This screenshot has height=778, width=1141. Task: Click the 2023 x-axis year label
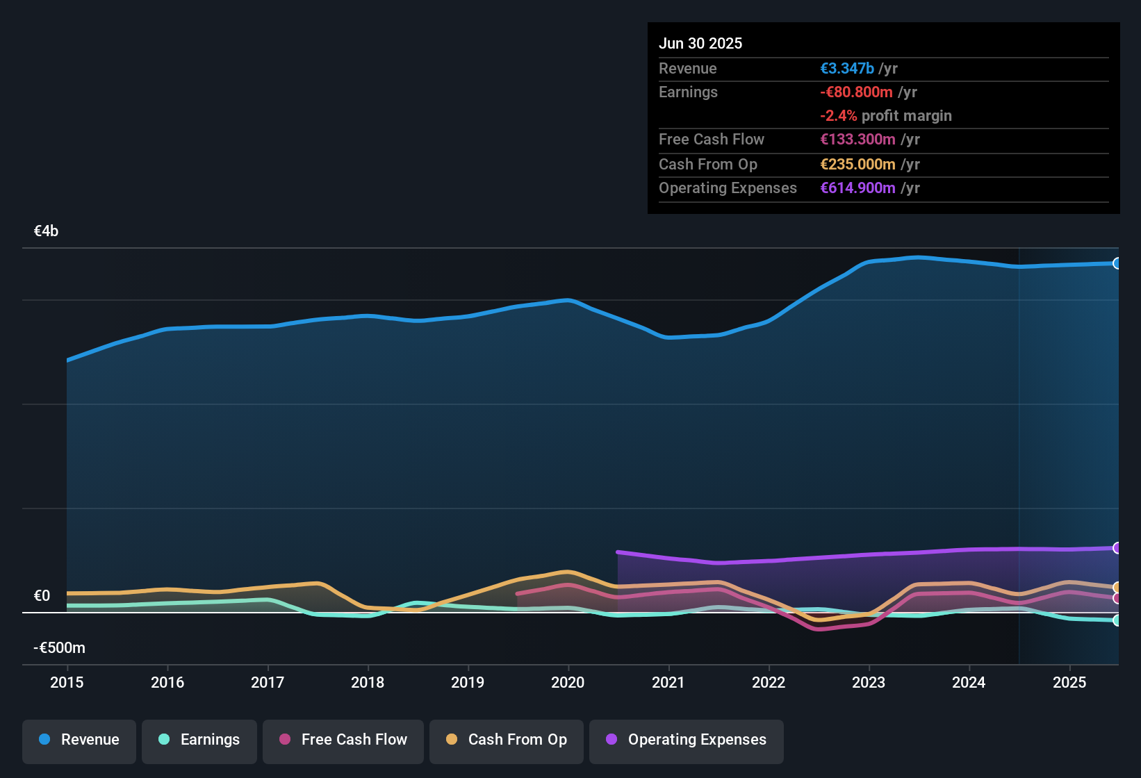[869, 682]
